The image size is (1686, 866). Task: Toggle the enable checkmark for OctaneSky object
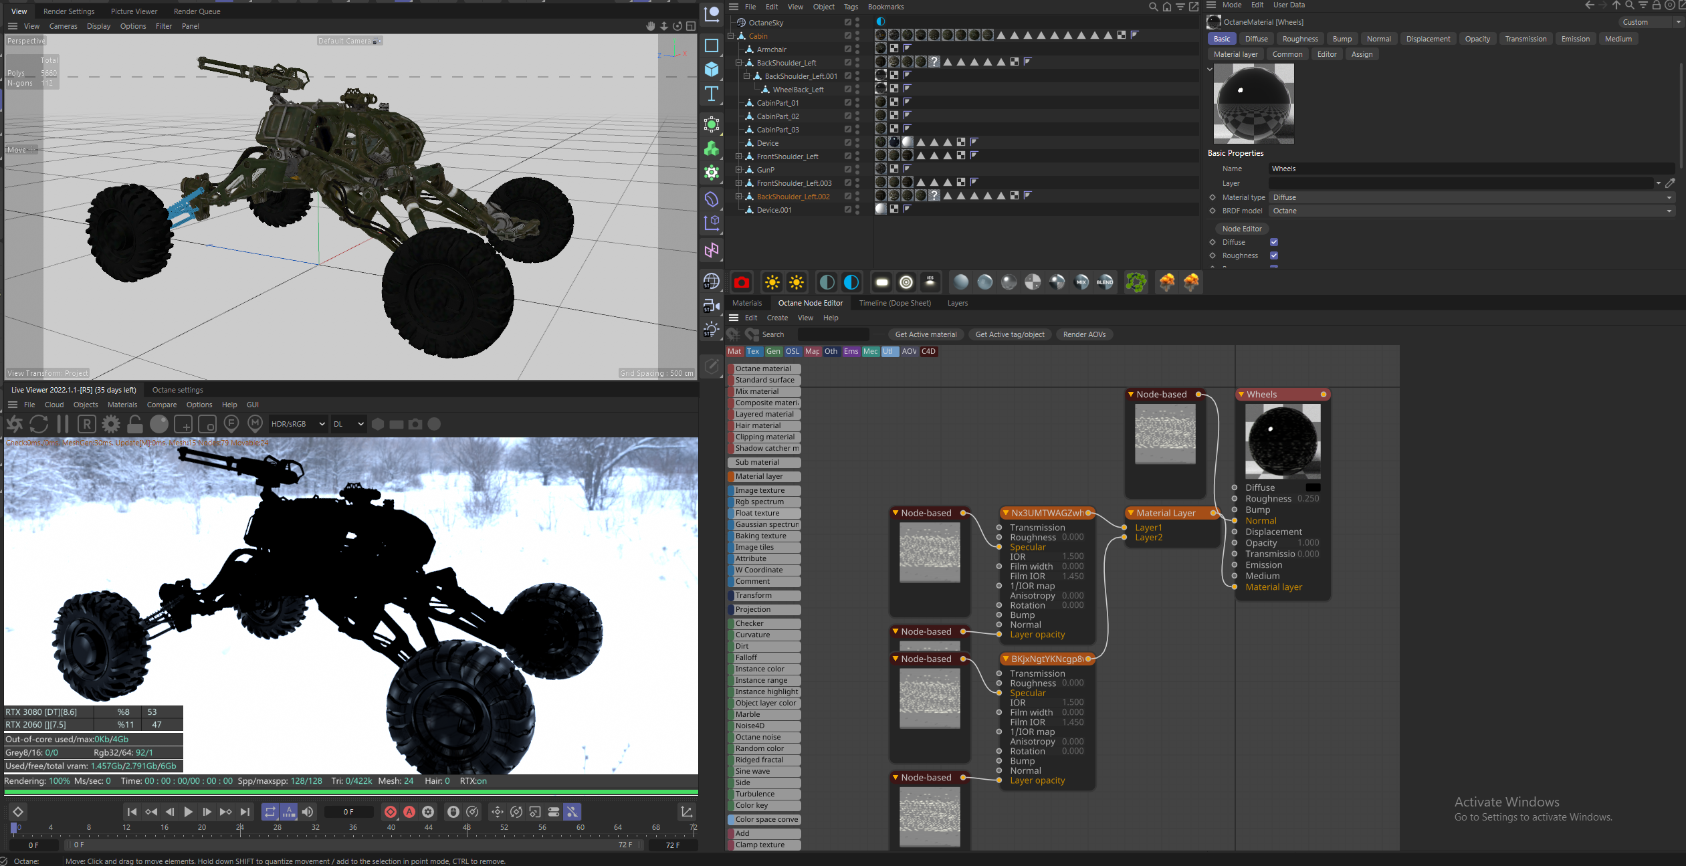pyautogui.click(x=847, y=23)
